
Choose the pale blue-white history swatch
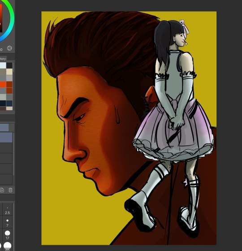3,65
